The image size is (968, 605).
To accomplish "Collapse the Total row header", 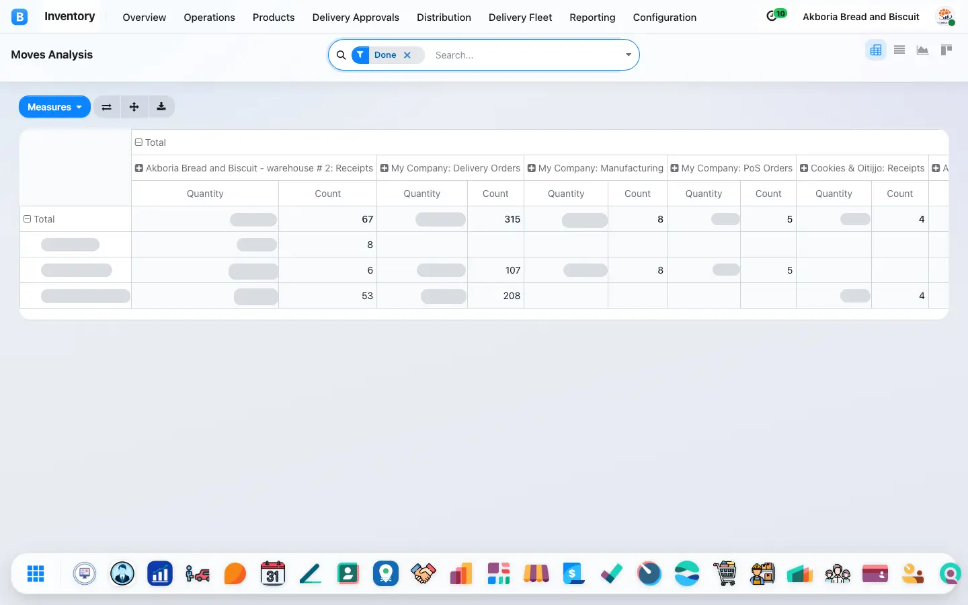I will [x=39, y=219].
